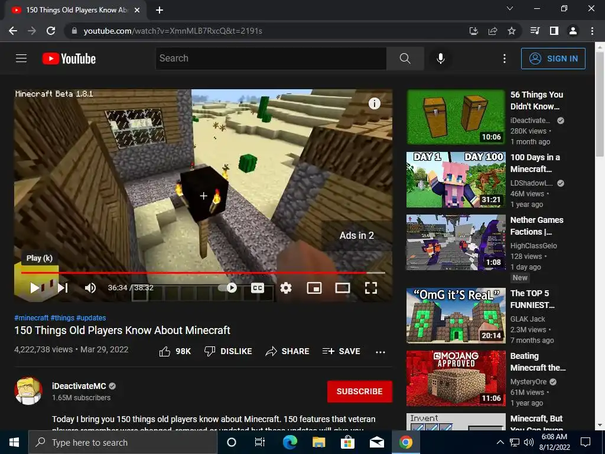This screenshot has width=605, height=454.
Task: Open Windows notification center
Action: point(586,442)
